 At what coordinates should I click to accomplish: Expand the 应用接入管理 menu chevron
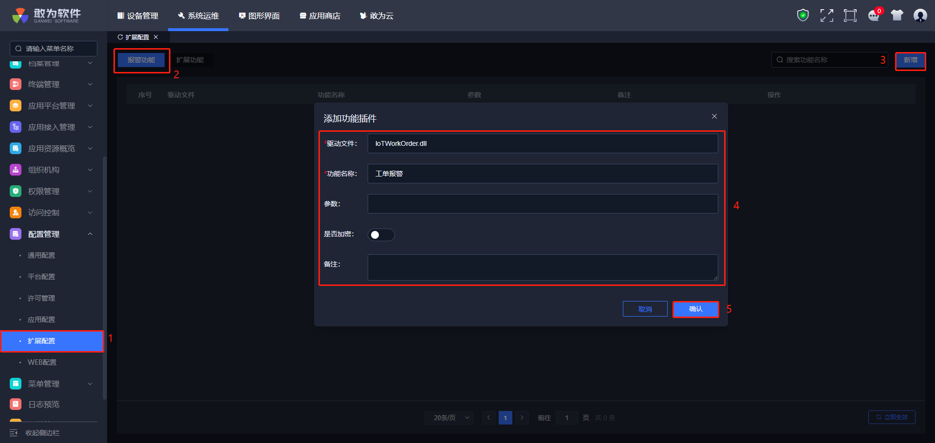point(90,127)
